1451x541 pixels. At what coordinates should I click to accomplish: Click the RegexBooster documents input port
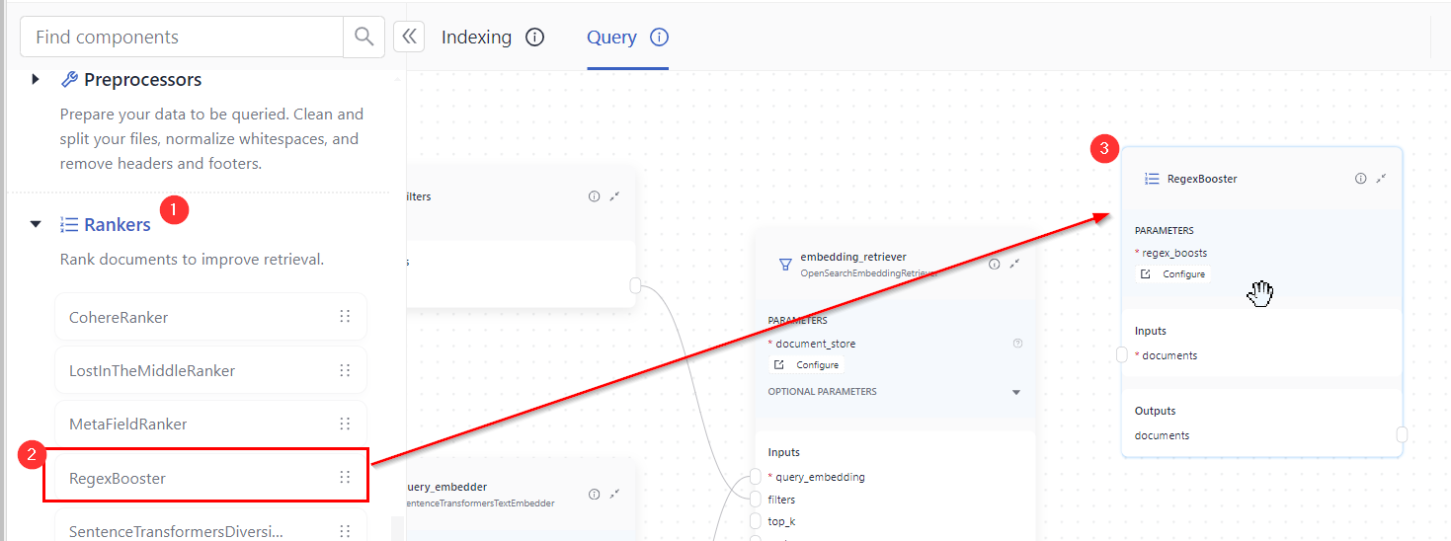pos(1122,354)
